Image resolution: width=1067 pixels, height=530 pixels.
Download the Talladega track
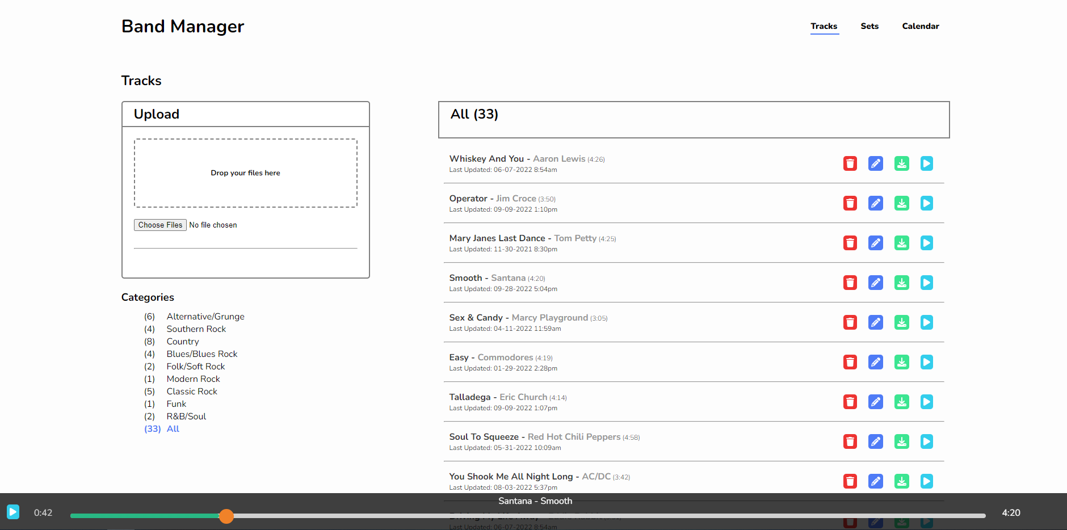902,402
